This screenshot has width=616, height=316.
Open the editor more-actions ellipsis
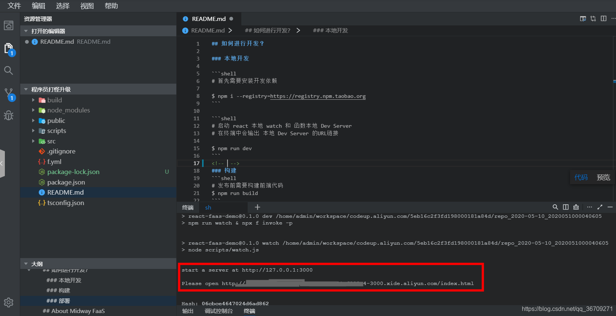[613, 19]
